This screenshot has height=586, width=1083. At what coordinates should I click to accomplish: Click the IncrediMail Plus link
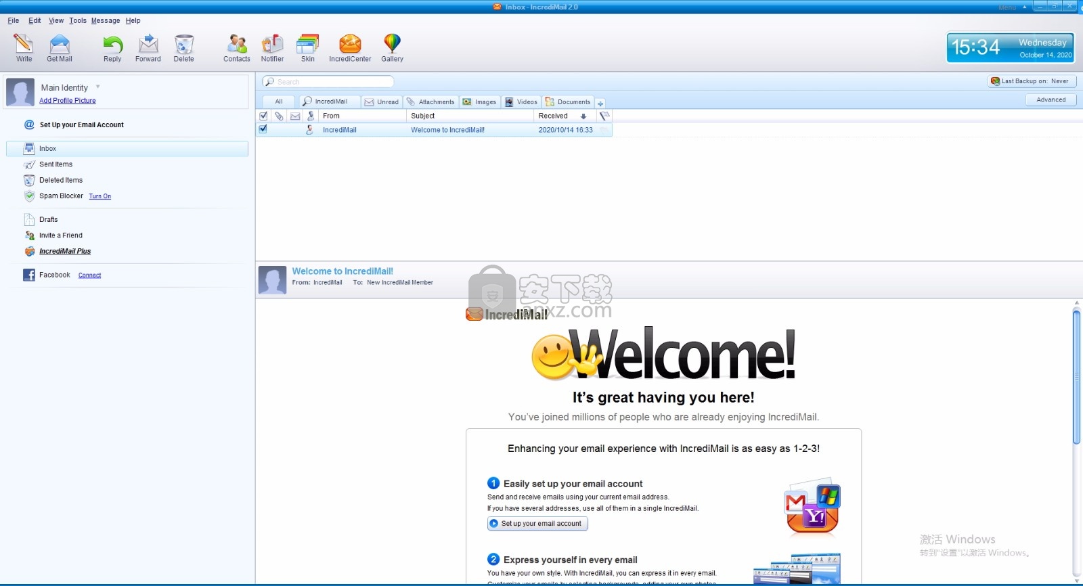pyautogui.click(x=65, y=251)
